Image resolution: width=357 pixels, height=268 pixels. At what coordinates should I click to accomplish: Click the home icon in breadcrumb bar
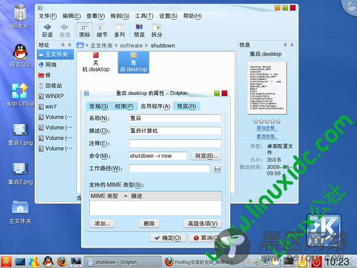coord(80,46)
